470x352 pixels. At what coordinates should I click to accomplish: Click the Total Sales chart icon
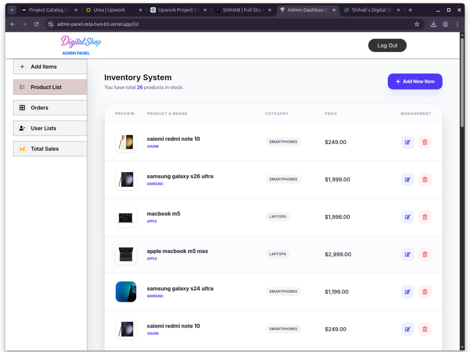(22, 148)
